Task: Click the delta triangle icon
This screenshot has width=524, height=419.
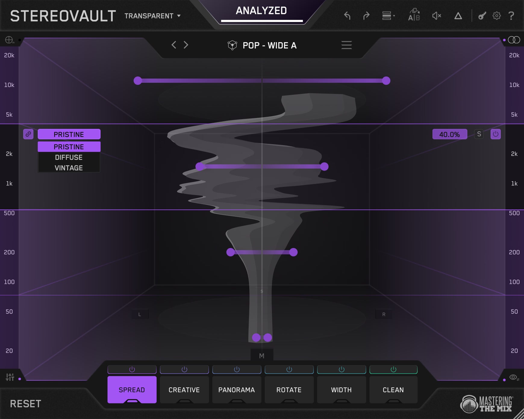Action: click(x=458, y=16)
